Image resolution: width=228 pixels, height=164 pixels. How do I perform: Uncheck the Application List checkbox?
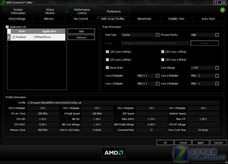click(7, 27)
